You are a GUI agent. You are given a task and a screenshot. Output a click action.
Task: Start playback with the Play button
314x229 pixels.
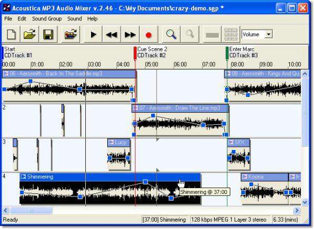[93, 35]
